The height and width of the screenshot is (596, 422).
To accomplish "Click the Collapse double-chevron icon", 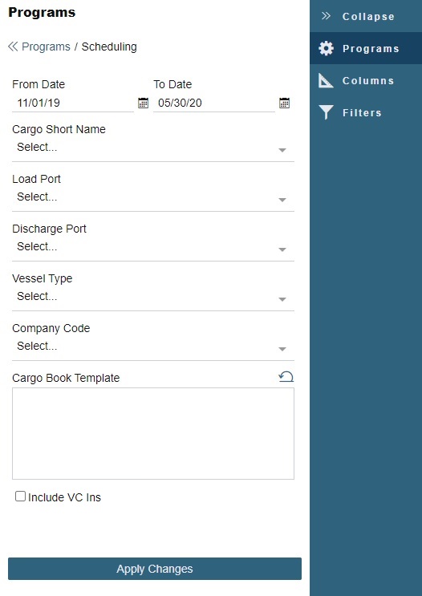I will (326, 16).
